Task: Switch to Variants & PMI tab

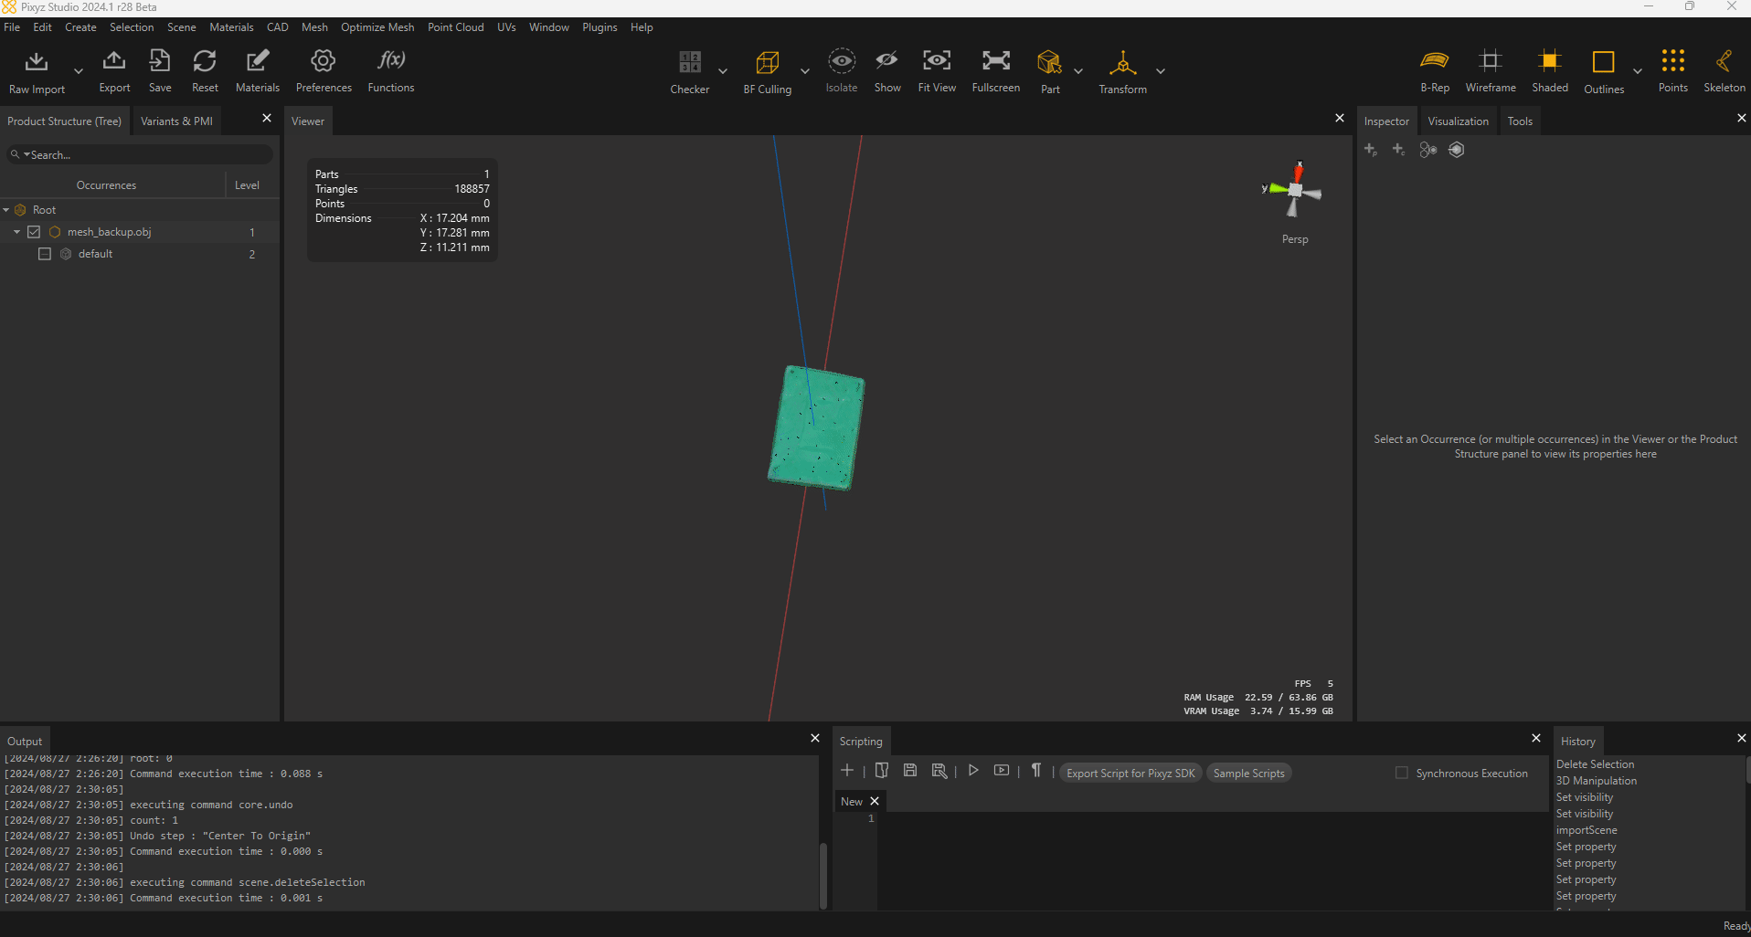Action: coord(176,121)
